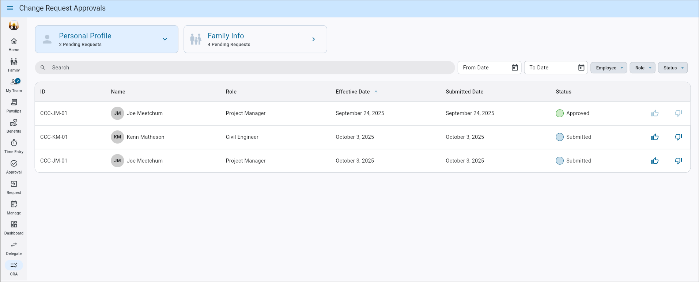Navigate to My Team in sidebar
The width and height of the screenshot is (699, 282).
point(14,85)
